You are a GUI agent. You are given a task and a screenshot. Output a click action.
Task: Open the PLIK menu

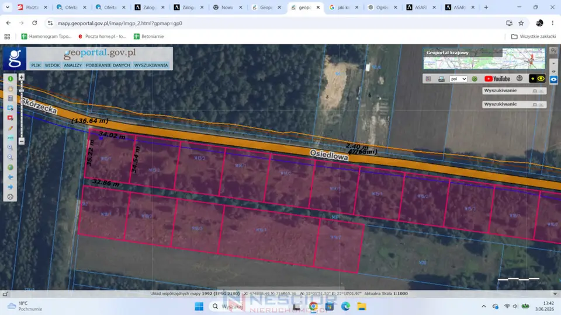(36, 65)
